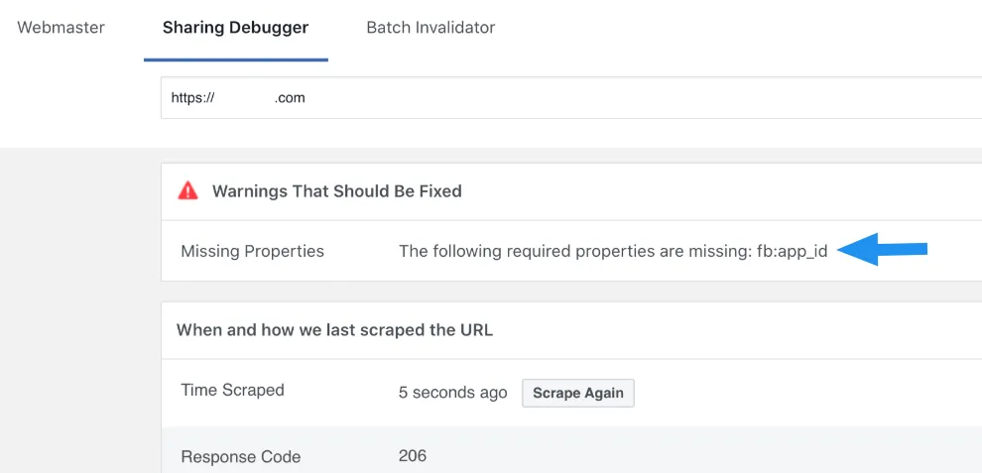Click the Warnings That Should Be Fixed heading
Viewport: 982px width, 473px height.
click(x=337, y=191)
